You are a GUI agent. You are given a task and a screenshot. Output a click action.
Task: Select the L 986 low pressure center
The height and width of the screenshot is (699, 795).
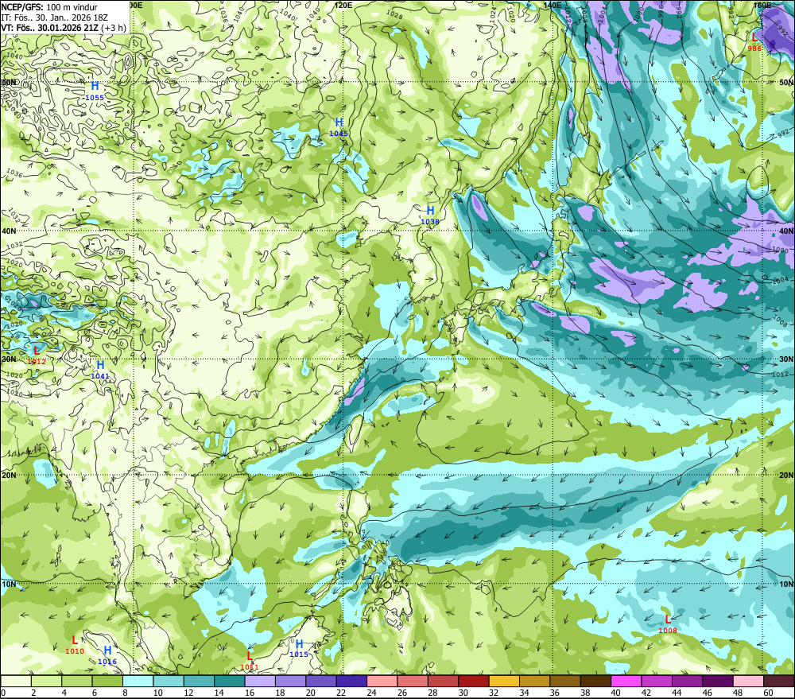click(x=754, y=42)
